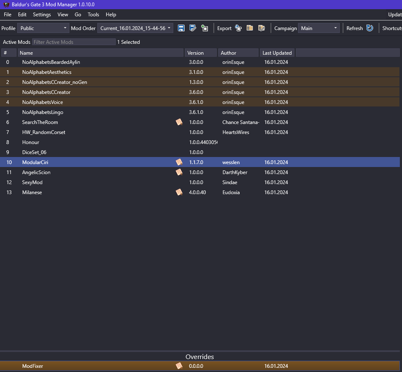Viewport: 402px width, 372px height.
Task: Click version 1.0.0.440305 of Honour
Action: click(203, 142)
